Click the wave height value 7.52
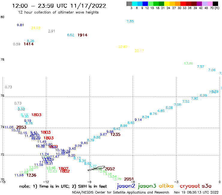The image size is (222, 195). point(186,101)
